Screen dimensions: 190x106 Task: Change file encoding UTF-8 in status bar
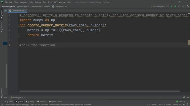(160, 105)
